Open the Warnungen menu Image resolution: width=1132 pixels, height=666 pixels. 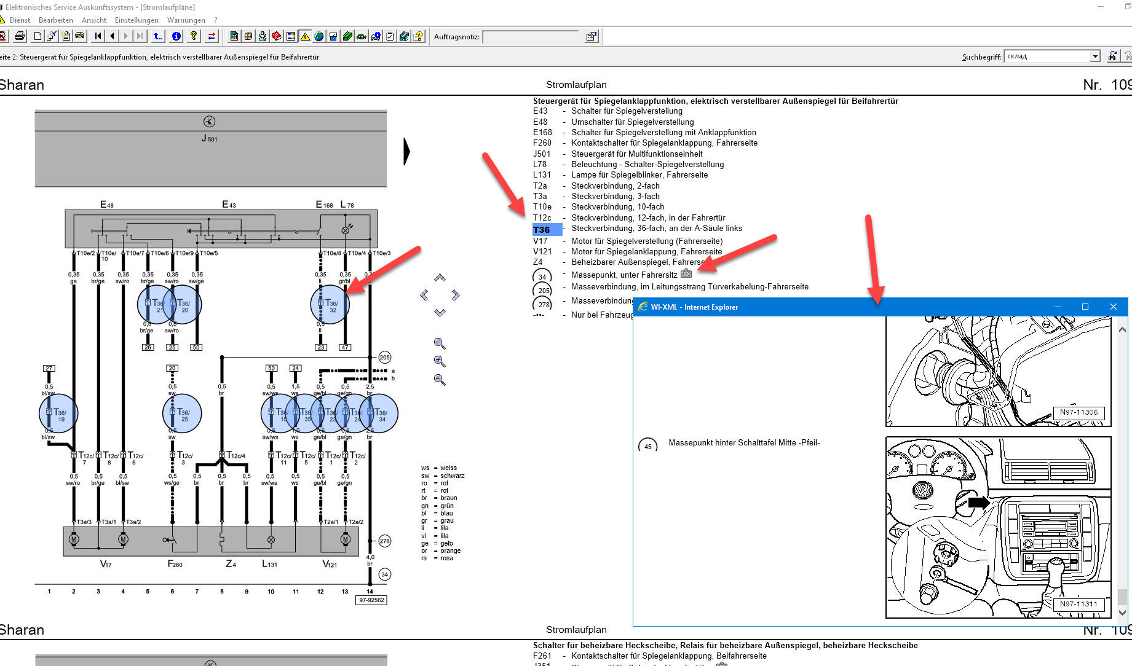tap(186, 20)
